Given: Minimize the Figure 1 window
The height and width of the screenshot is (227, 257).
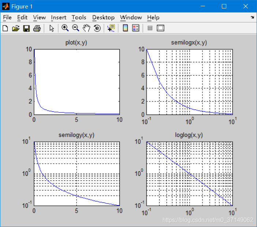Looking at the screenshot, I should pyautogui.click(x=203, y=6).
